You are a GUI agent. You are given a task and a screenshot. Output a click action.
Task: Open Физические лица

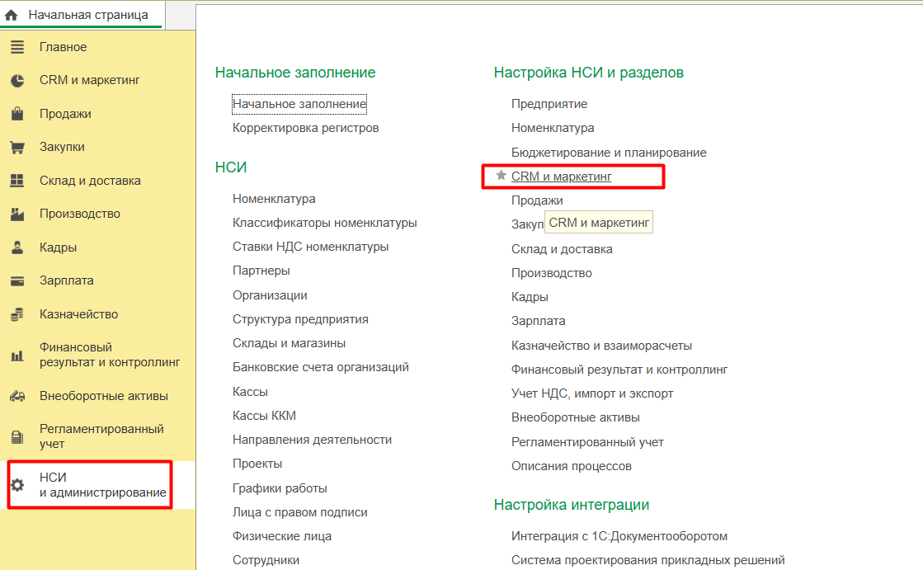point(282,536)
